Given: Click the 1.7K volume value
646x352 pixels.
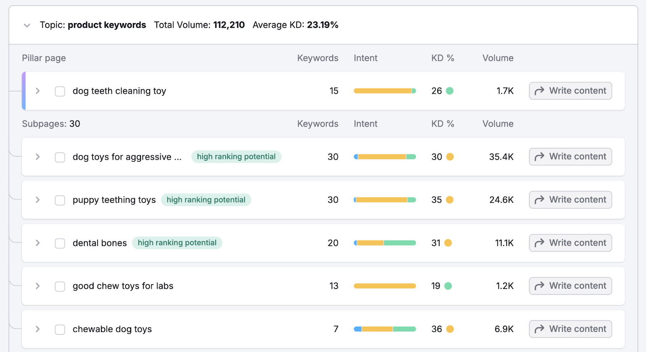Looking at the screenshot, I should pyautogui.click(x=505, y=91).
